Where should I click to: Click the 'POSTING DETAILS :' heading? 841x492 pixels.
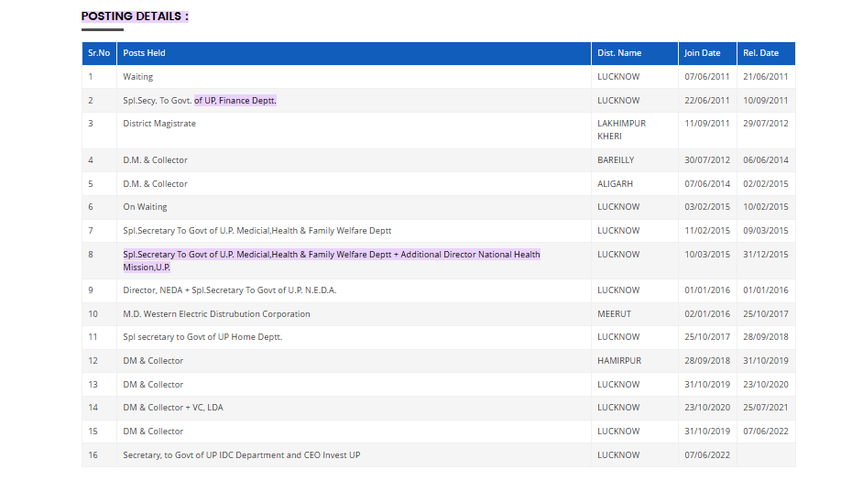135,16
